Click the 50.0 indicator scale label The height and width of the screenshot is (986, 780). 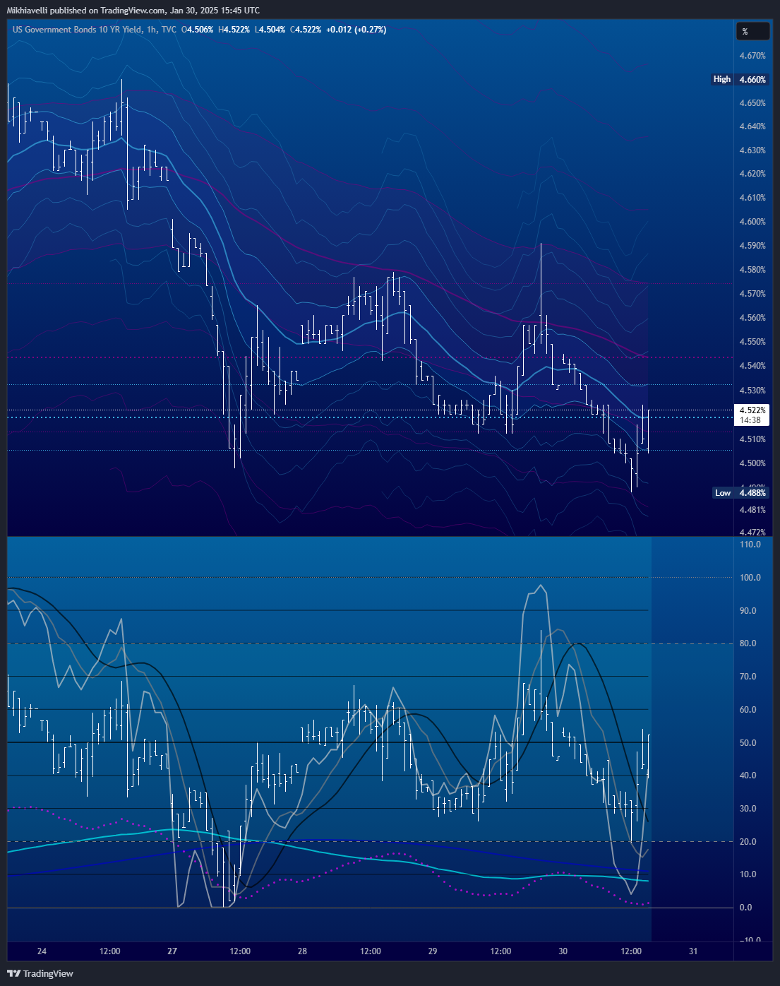click(x=750, y=743)
